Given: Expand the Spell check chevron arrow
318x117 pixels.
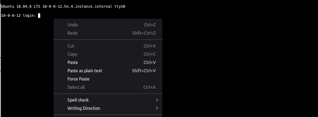Looking at the screenshot, I should coord(157,100).
